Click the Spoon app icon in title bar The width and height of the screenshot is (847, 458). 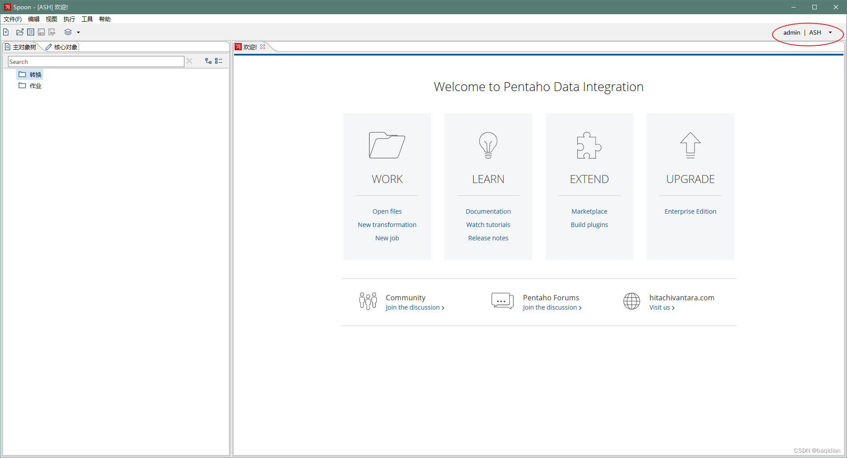[x=7, y=7]
